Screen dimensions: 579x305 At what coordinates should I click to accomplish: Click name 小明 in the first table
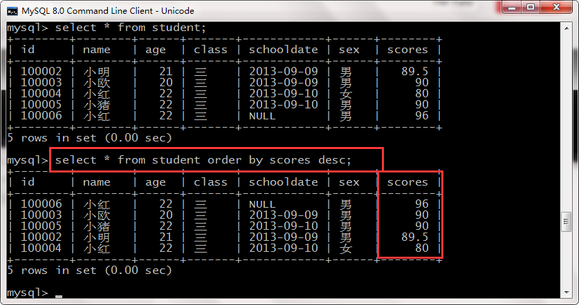[96, 72]
